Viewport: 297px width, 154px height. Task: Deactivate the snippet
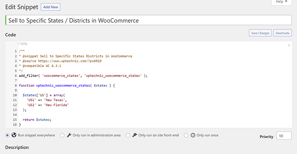coord(282,33)
